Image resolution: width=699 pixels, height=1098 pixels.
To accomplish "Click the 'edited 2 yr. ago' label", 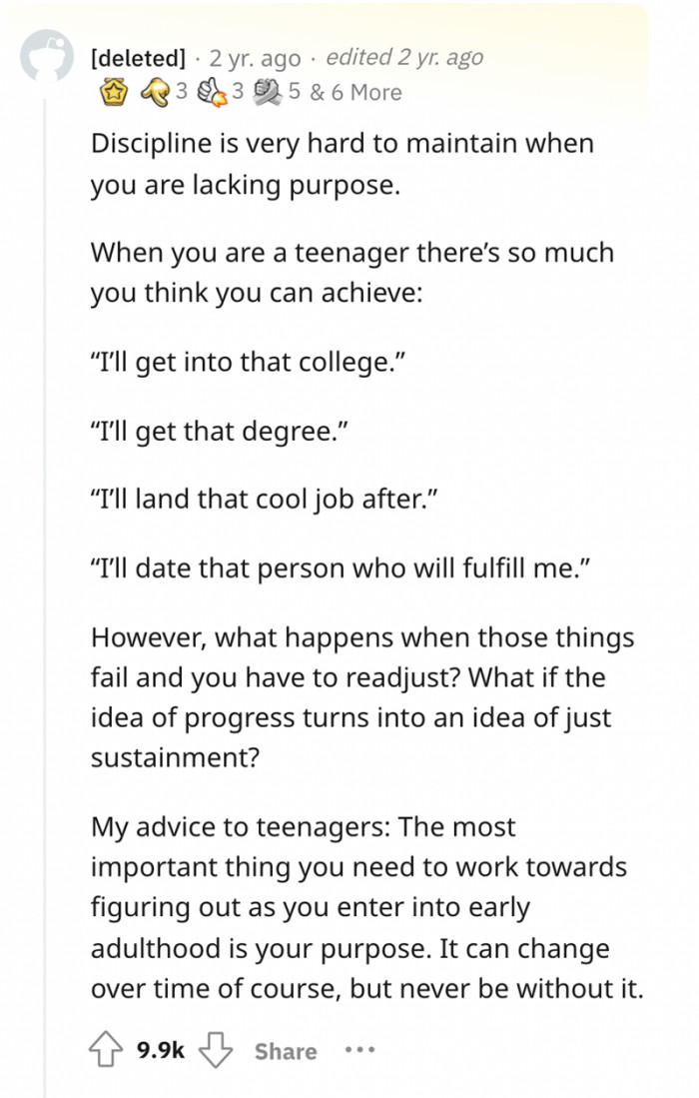I will click(404, 57).
